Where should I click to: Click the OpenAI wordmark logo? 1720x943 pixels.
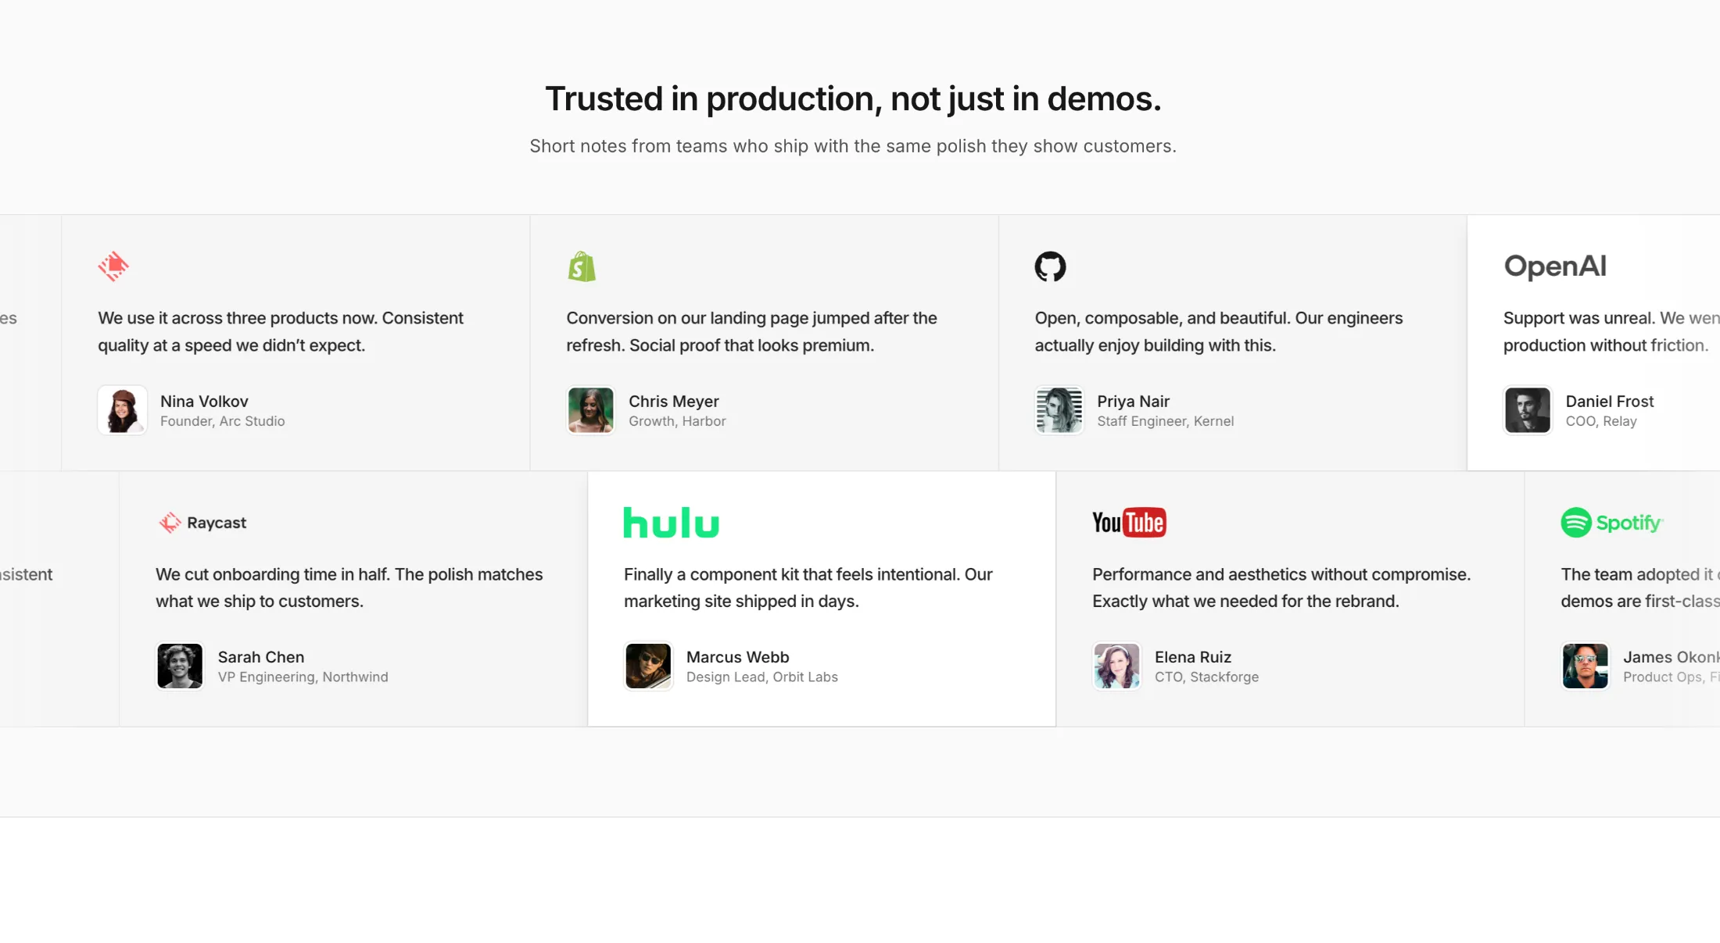[1555, 266]
